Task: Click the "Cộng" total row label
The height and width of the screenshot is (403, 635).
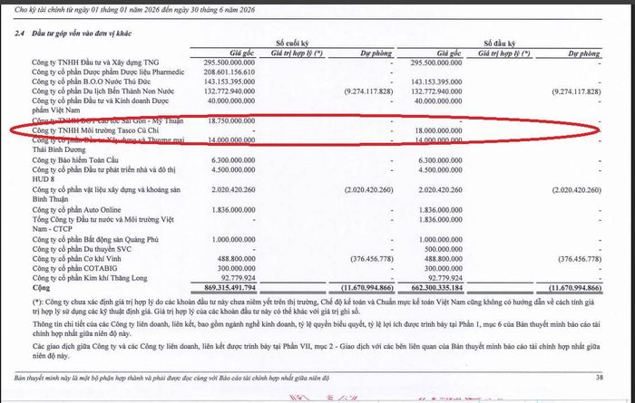Action: tap(42, 288)
